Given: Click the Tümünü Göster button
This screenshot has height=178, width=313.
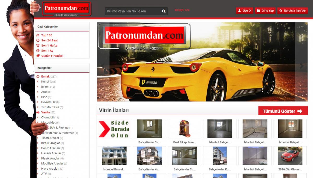Looking at the screenshot, I should pos(283,111).
